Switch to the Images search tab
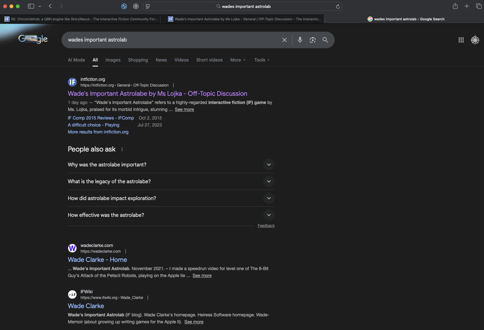Viewport: 484px width, 330px height. [x=113, y=60]
